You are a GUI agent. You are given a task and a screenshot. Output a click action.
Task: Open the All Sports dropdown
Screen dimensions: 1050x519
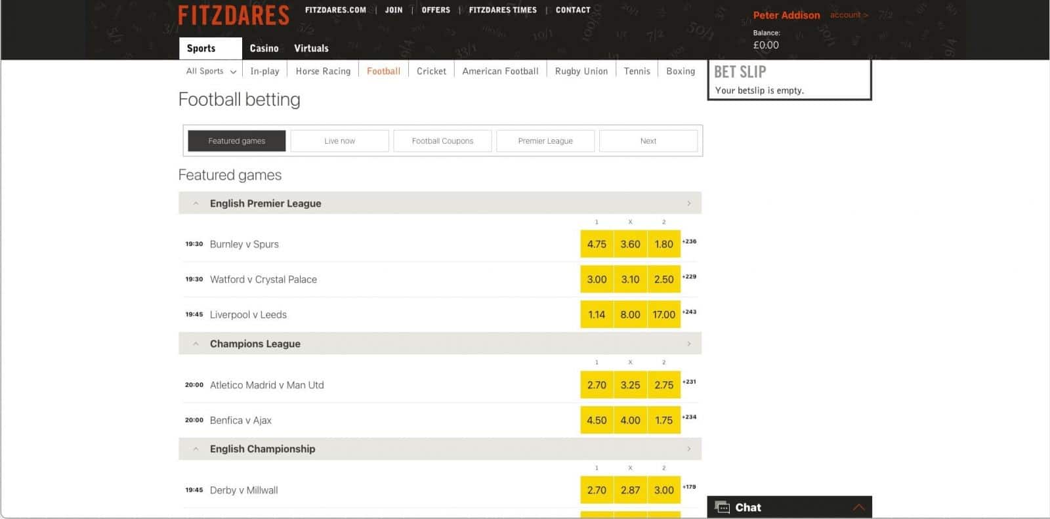pyautogui.click(x=211, y=71)
